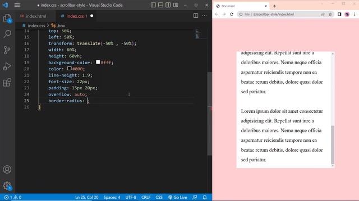Open Chrome three-dot menu

[x=355, y=14]
